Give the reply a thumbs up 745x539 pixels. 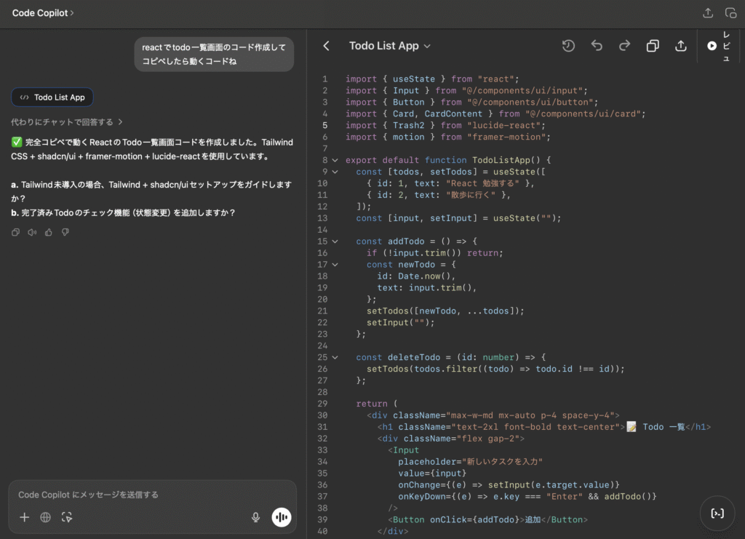tap(49, 232)
